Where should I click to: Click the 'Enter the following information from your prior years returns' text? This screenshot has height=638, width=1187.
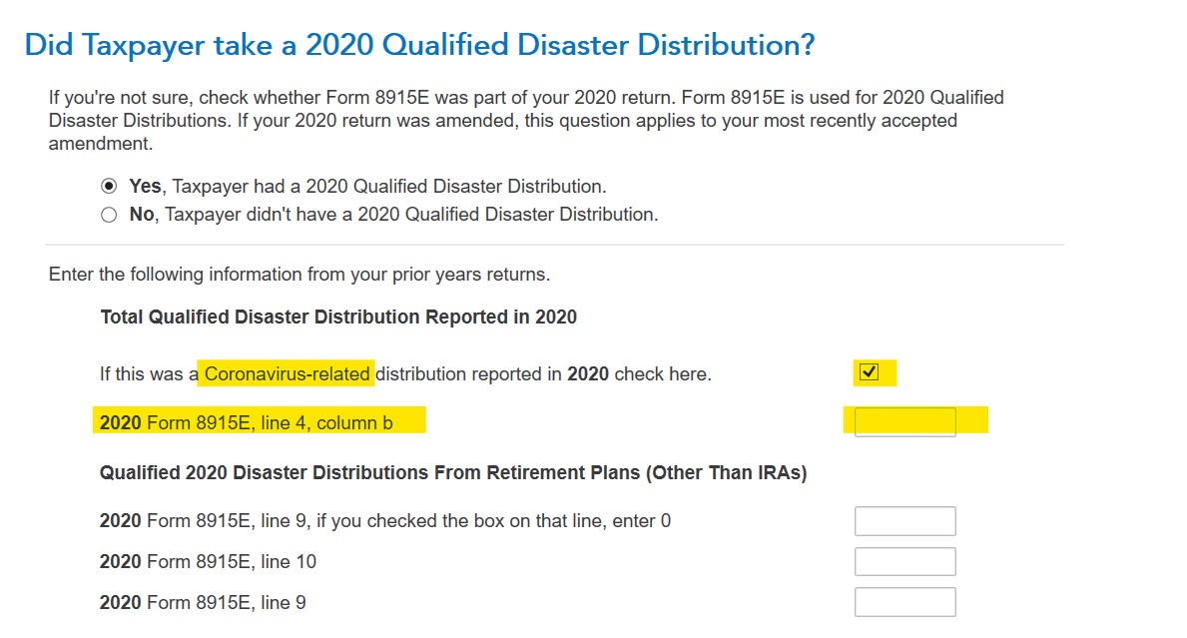[299, 275]
